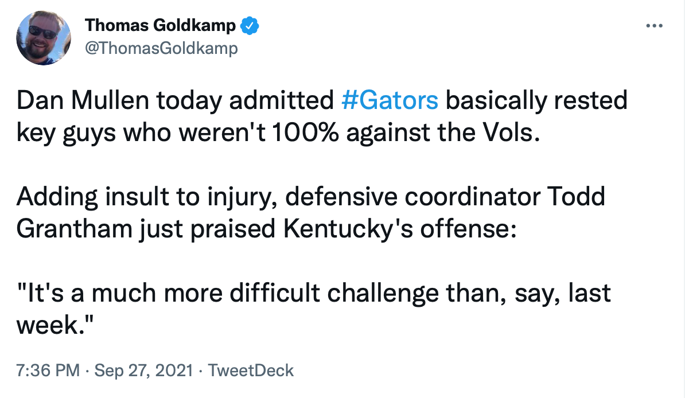Open the tweet's more options menu

pyautogui.click(x=655, y=26)
